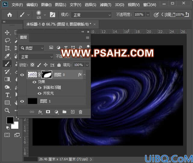The width and height of the screenshot is (193, 163).
Task: Open the 不透明度 opacity dropdown arrow
Action: click(148, 15)
